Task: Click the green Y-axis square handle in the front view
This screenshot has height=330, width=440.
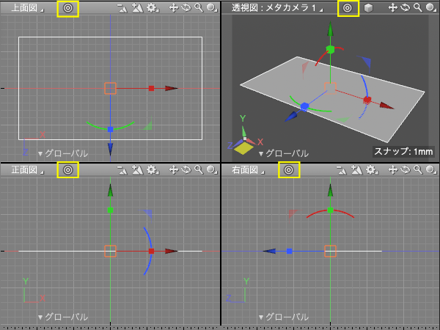Action: [x=110, y=210]
